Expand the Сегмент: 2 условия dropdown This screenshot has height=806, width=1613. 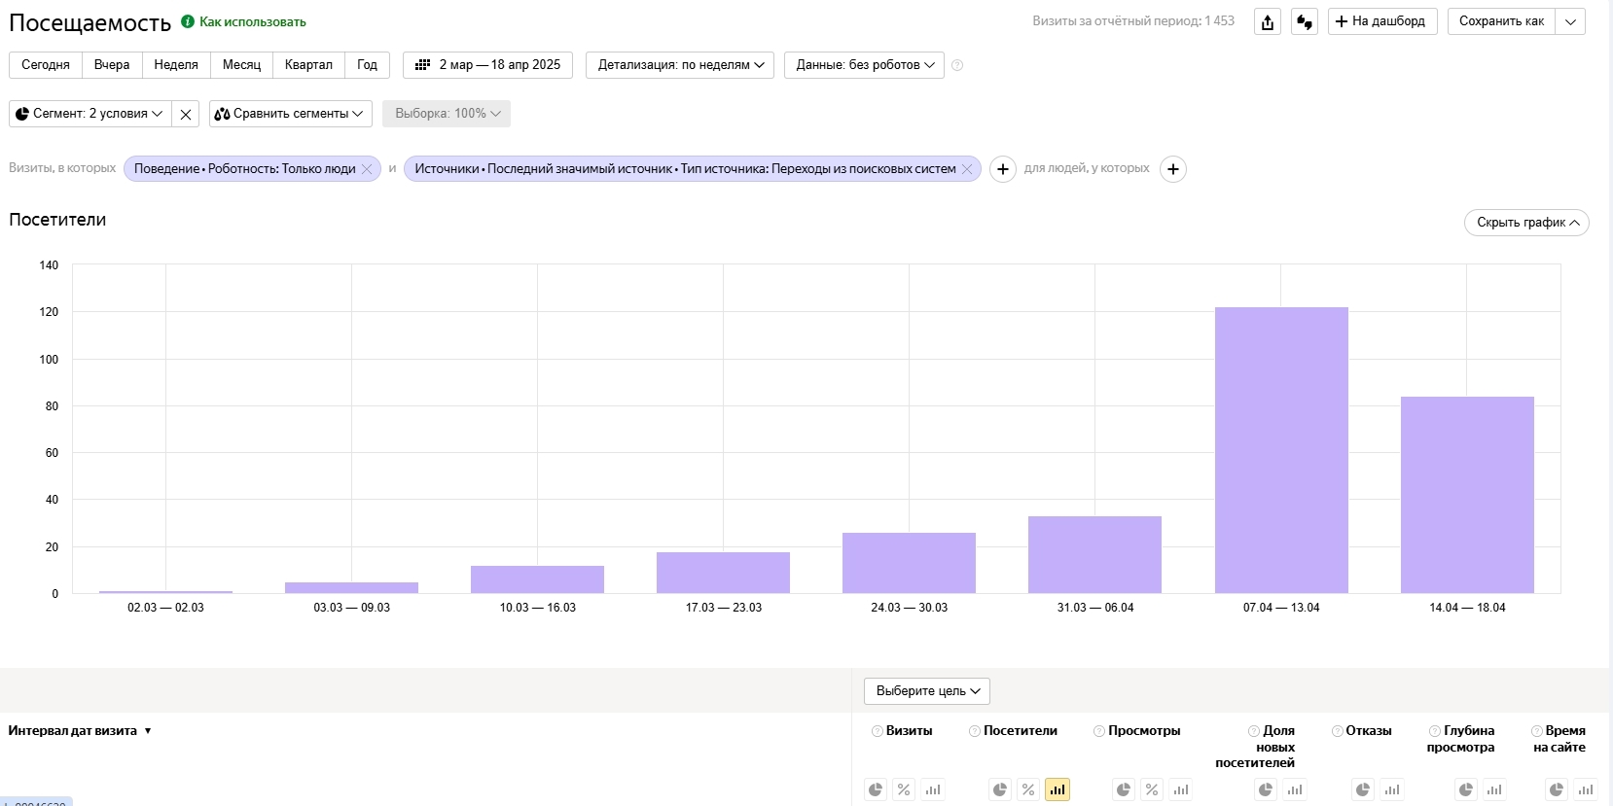(90, 114)
